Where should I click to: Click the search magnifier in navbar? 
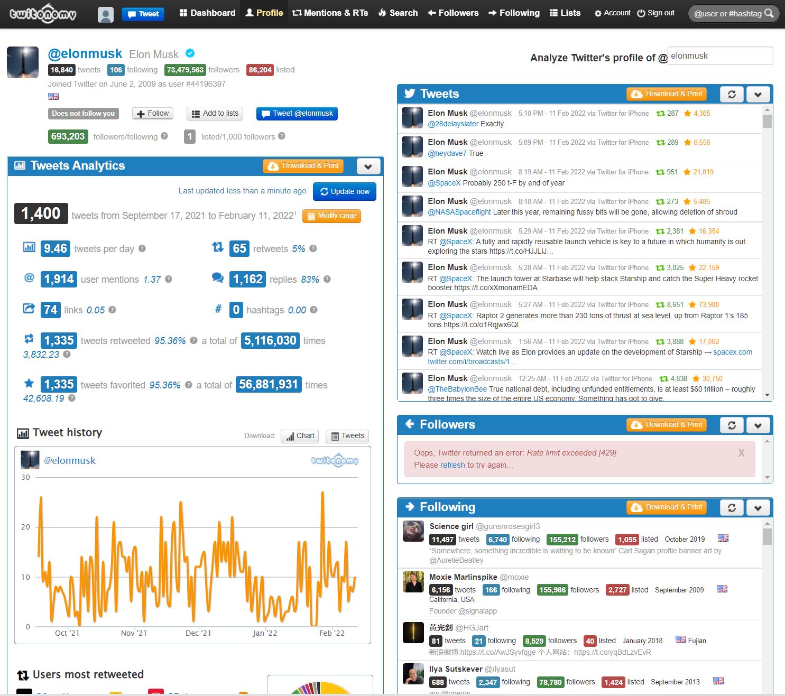coord(769,13)
